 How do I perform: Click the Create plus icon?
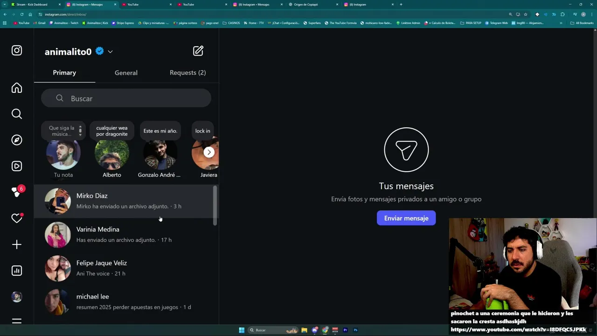point(17,245)
